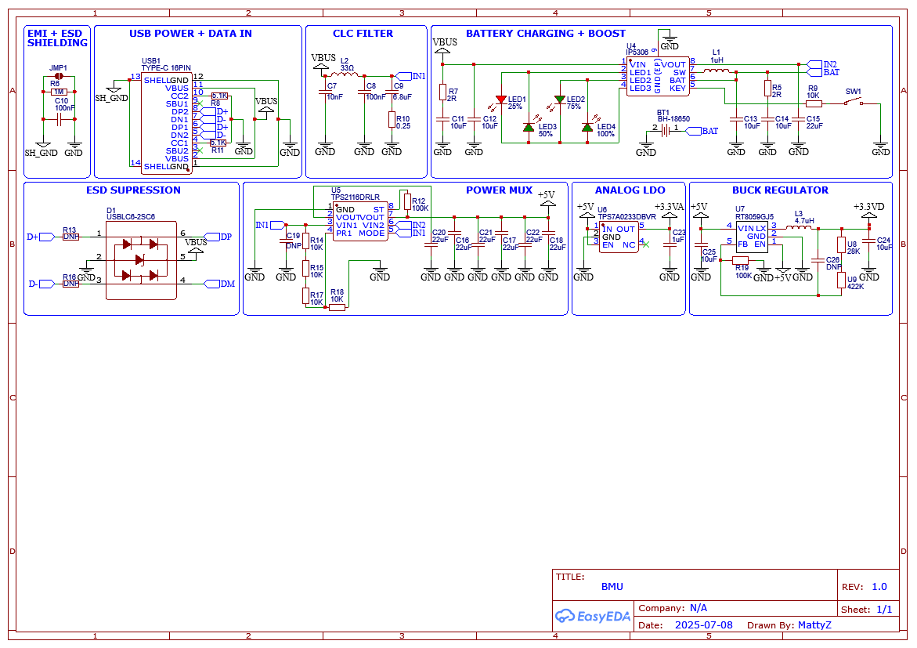917x648 pixels.
Task: Click the R7 2R resistor symbol
Action: pyautogui.click(x=442, y=92)
